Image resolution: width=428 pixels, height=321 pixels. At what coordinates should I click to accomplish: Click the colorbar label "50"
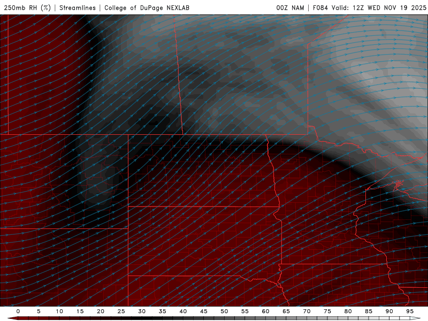pos(224,311)
